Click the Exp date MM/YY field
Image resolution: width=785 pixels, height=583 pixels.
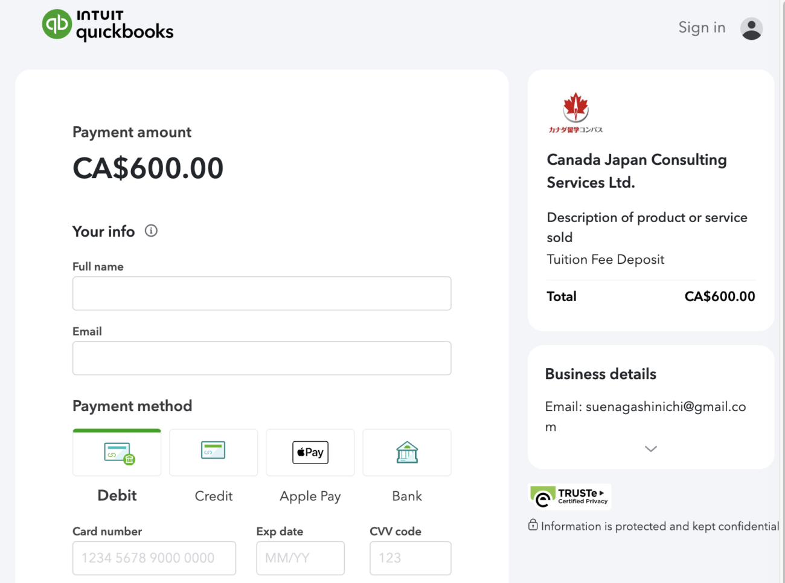point(300,558)
